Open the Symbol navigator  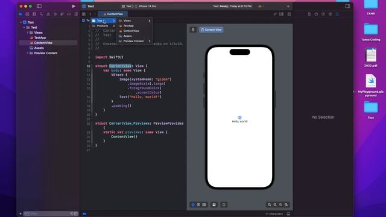[x=34, y=14]
